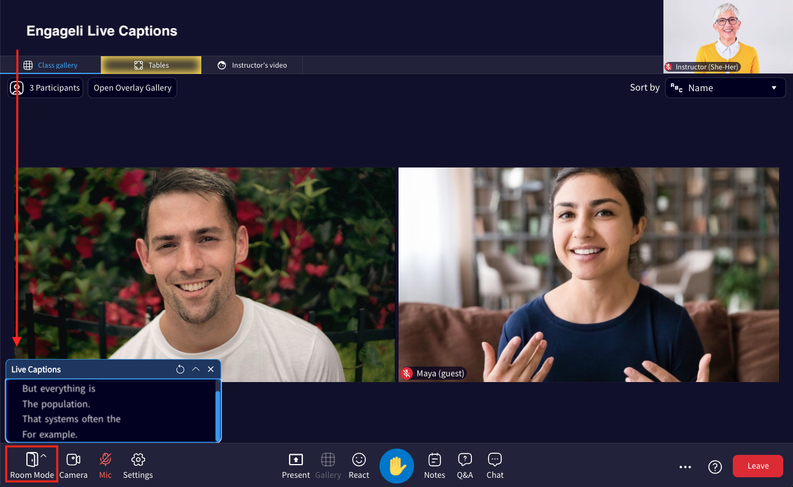Click caption line "But everything is"

[59, 388]
